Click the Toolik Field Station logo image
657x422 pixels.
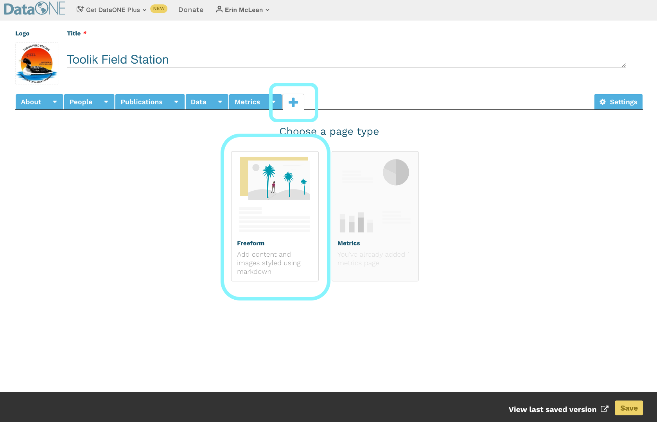tap(37, 64)
